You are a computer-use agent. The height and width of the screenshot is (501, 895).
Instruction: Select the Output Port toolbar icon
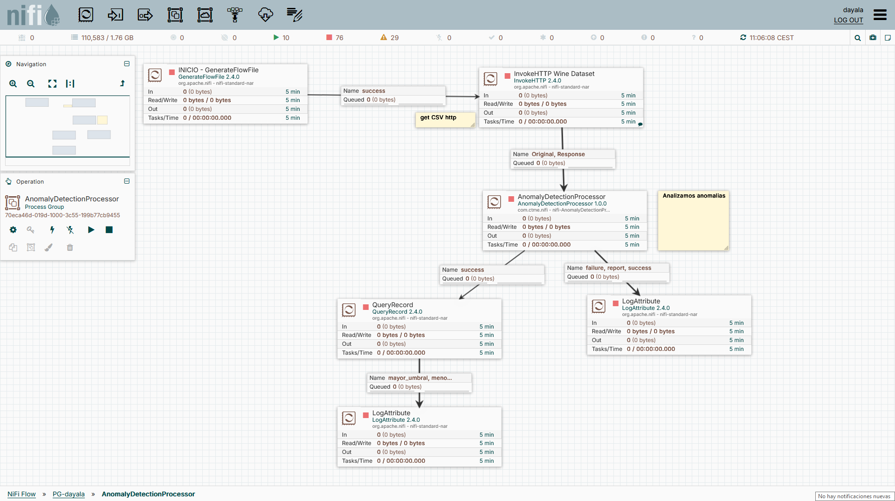tap(145, 15)
